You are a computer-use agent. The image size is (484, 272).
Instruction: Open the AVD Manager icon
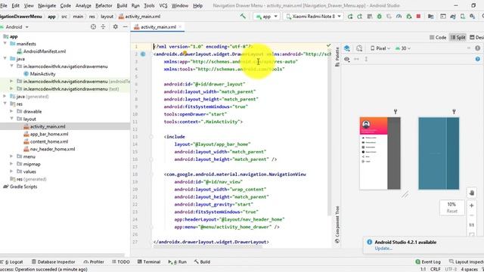(x=463, y=17)
